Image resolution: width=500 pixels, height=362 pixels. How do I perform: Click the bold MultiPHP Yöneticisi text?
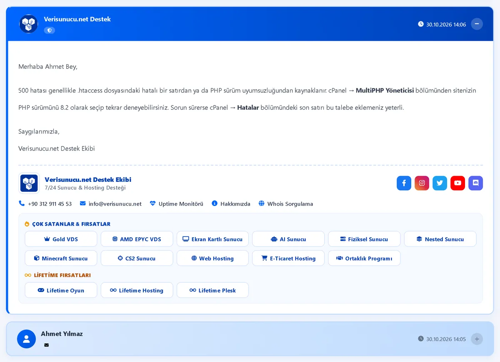click(385, 90)
